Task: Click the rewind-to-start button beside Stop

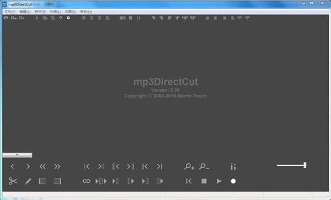Action: pyautogui.click(x=189, y=181)
